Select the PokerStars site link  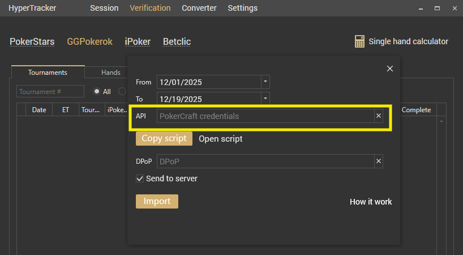click(32, 41)
